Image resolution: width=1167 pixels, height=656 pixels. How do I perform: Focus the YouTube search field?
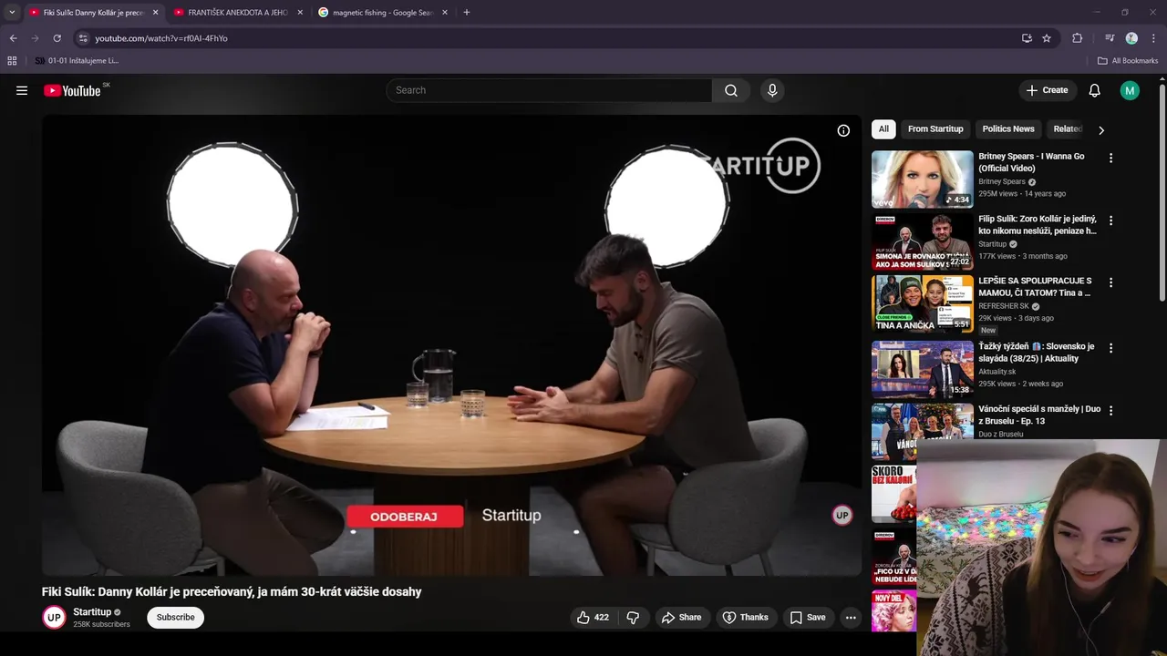(x=549, y=90)
